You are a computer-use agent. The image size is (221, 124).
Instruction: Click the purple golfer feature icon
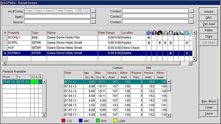pos(154,33)
